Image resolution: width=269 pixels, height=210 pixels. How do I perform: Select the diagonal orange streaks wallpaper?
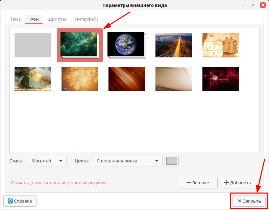pos(126,79)
